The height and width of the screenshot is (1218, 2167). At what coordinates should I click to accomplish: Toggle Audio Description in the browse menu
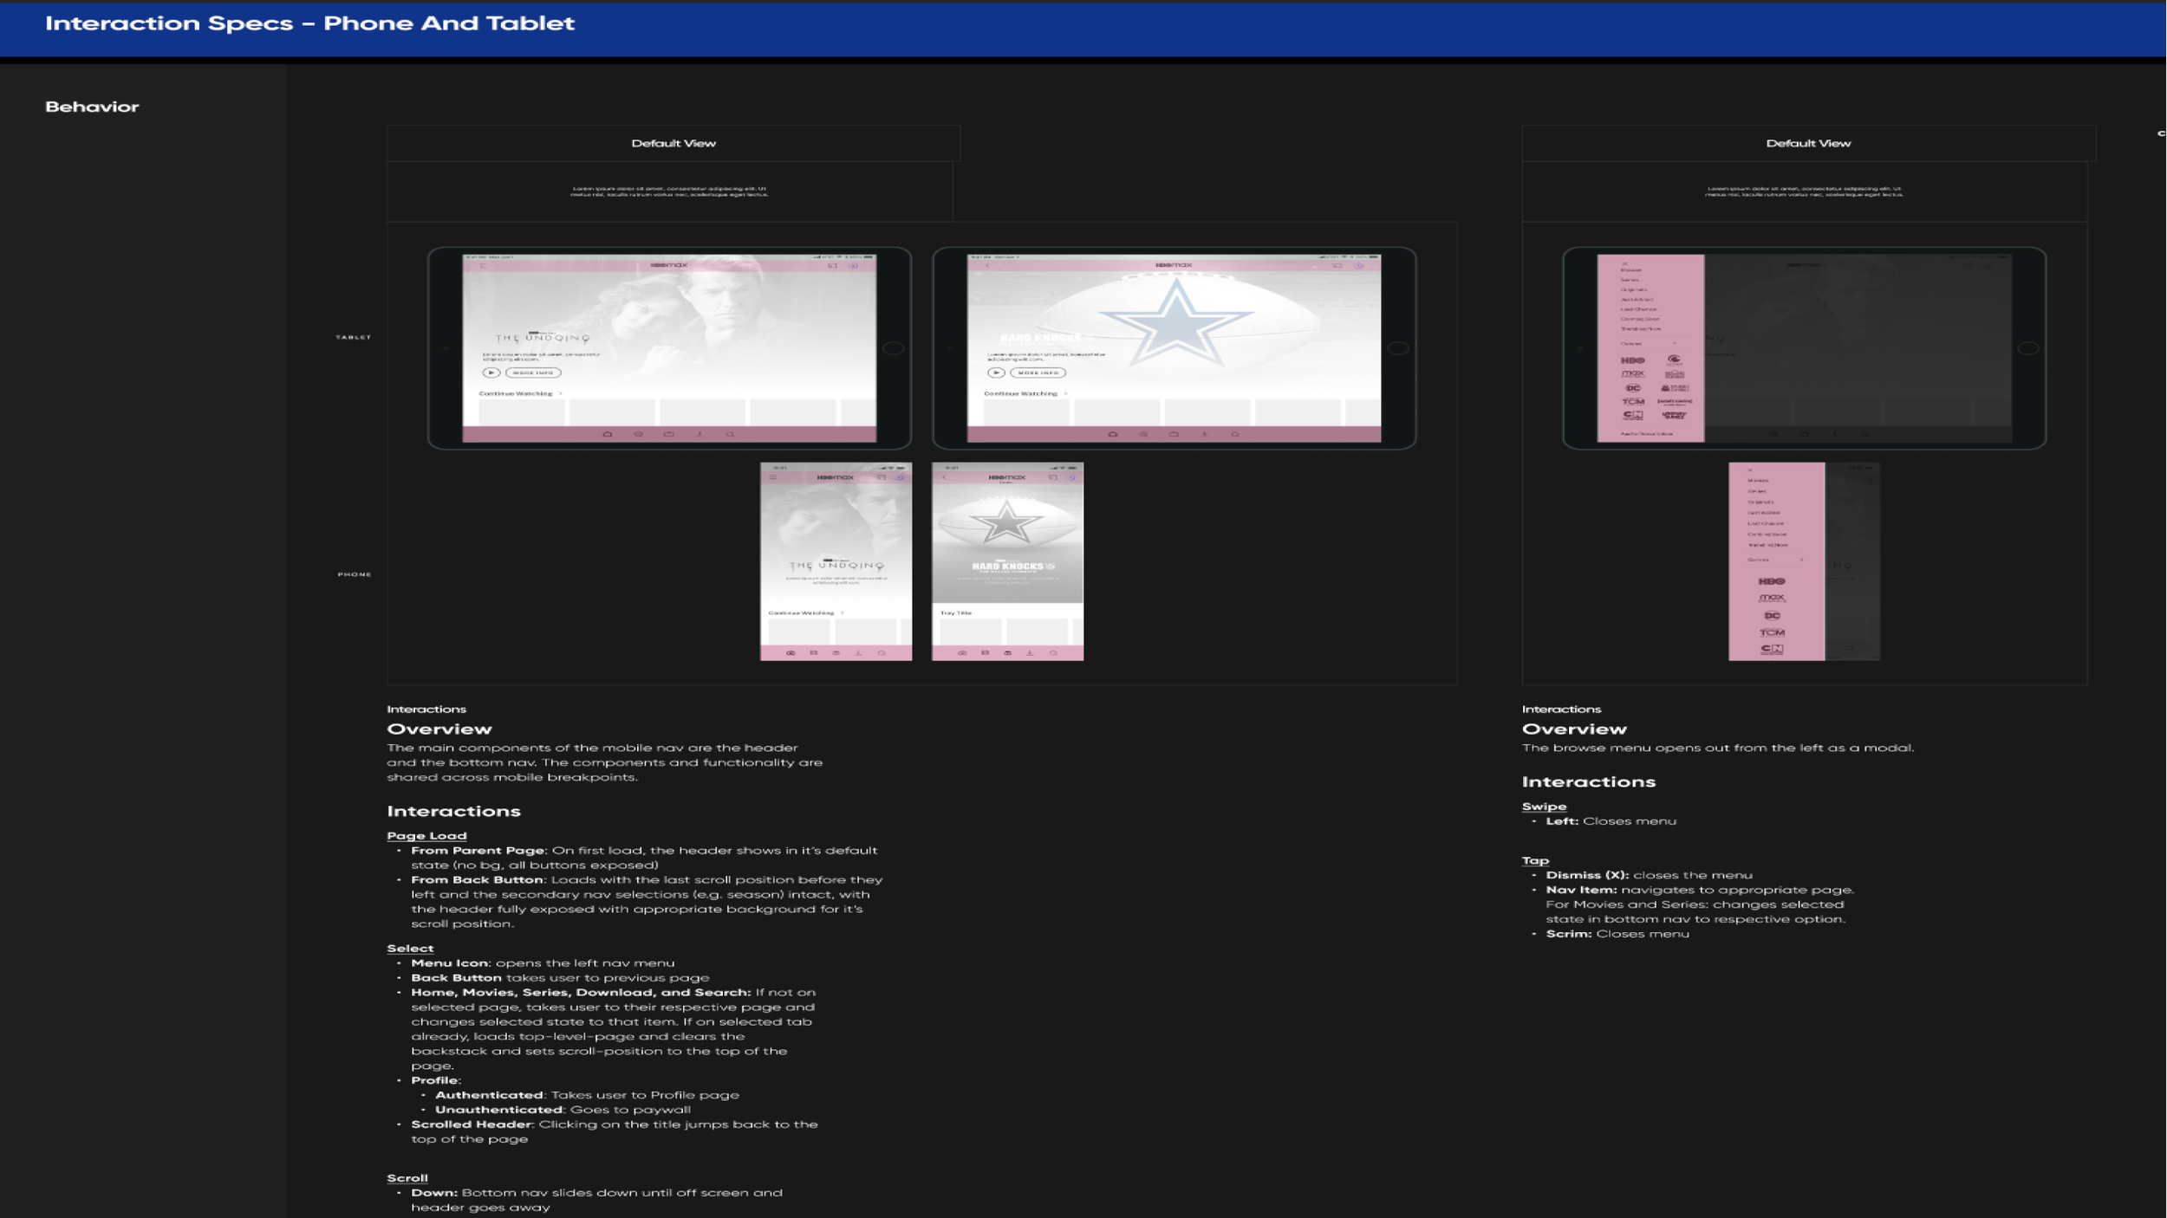(x=1647, y=434)
